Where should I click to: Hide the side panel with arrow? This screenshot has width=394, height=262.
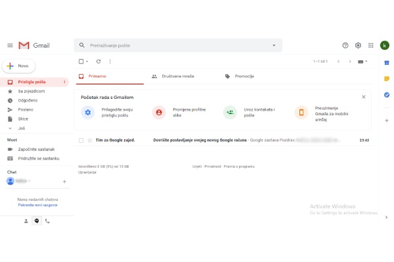(387, 217)
